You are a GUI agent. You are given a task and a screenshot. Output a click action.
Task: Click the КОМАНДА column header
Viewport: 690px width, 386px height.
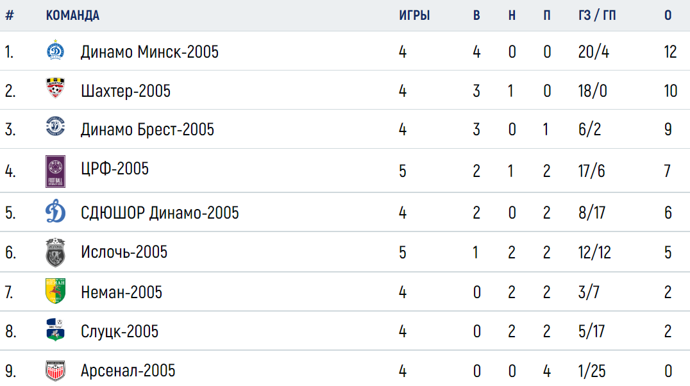coord(72,15)
